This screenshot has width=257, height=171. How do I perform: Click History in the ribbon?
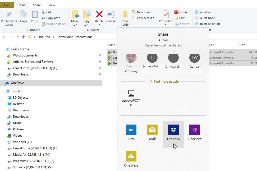pos(182,24)
